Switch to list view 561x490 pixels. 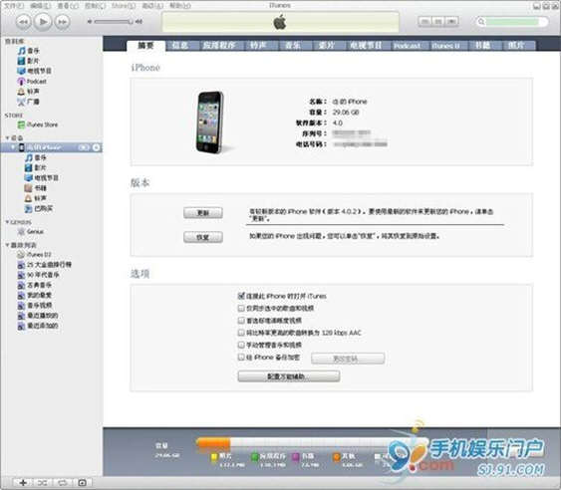pyautogui.click(x=425, y=22)
